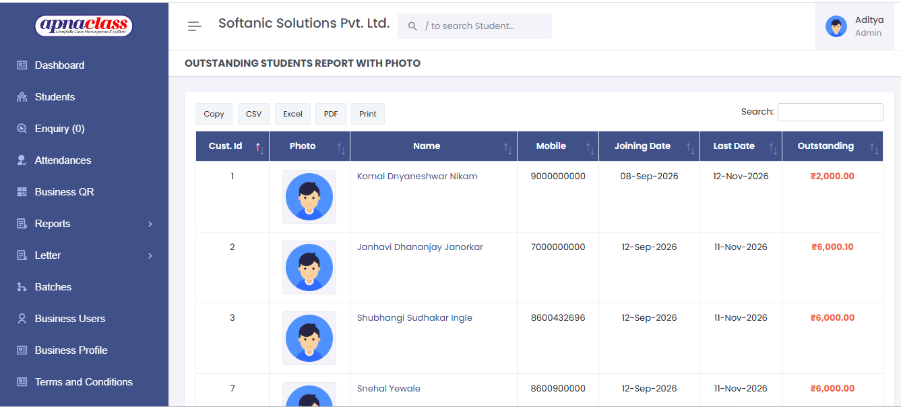Click Softanic Solutions Pvt. Ltd. title
This screenshot has height=407, width=901.
tap(304, 24)
